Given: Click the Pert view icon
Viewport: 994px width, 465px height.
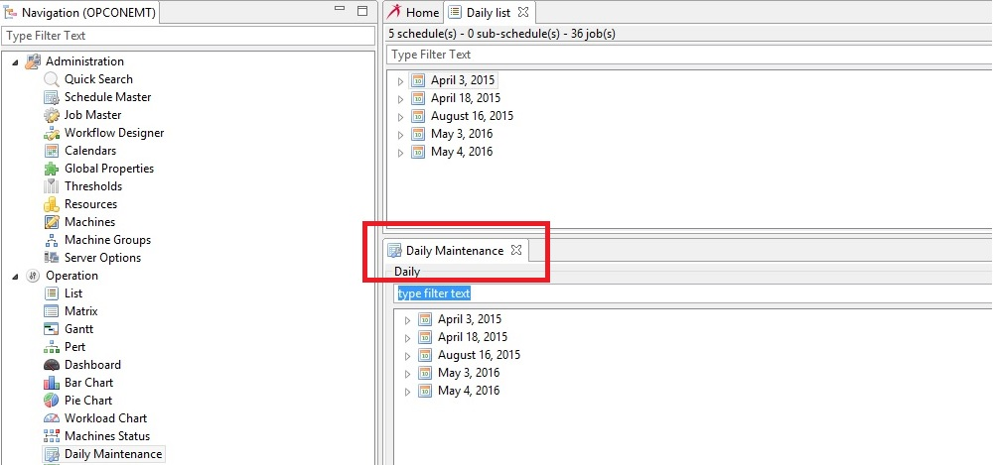Looking at the screenshot, I should tap(52, 347).
